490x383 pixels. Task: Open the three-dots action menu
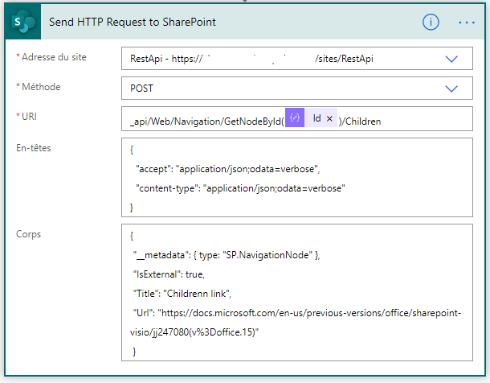point(467,23)
